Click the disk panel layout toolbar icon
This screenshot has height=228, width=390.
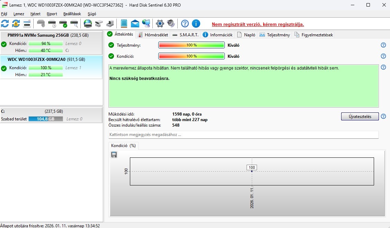coord(27,24)
